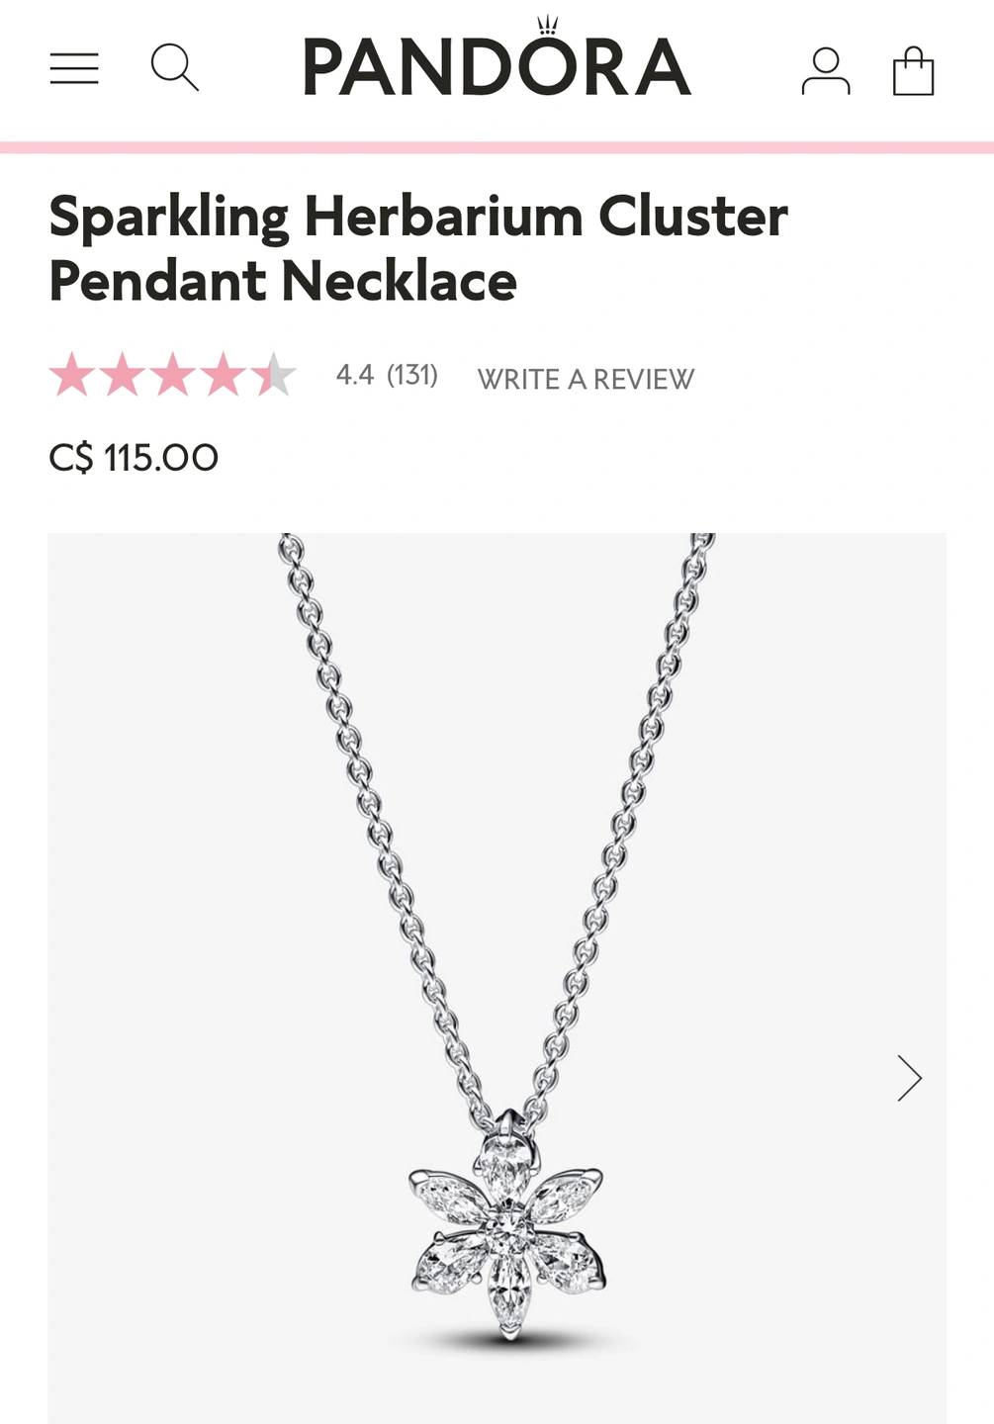Open the search magnifier icon
Image resolution: width=994 pixels, height=1424 pixels.
point(175,67)
